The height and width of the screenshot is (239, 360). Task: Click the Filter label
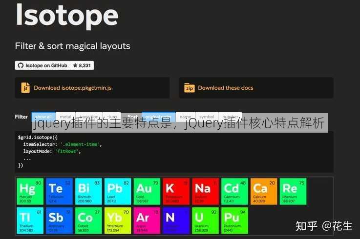(21, 117)
